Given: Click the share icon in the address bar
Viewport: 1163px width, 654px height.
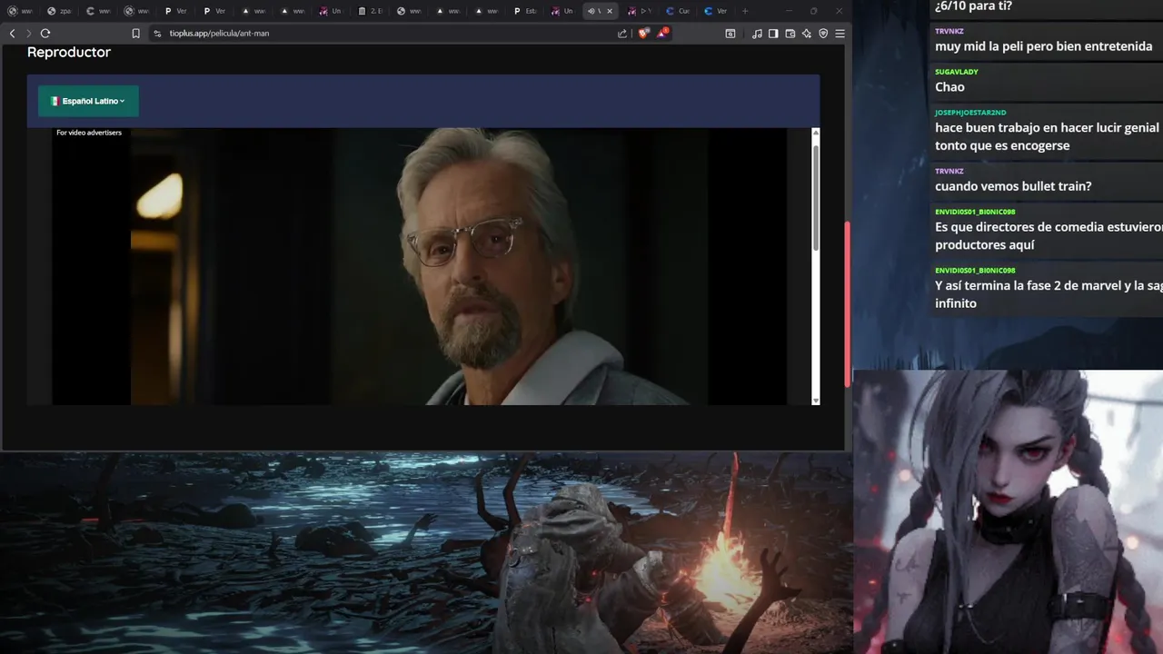Looking at the screenshot, I should click(x=622, y=34).
